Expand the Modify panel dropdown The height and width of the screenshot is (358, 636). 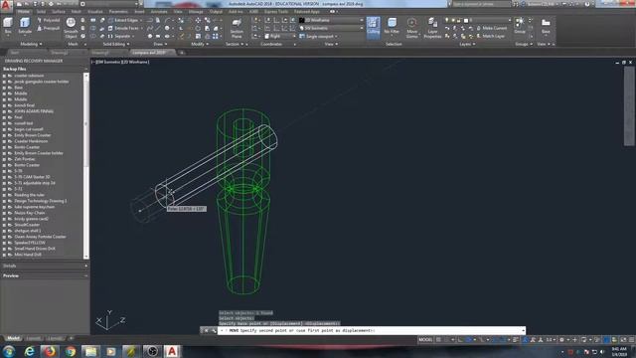coord(200,44)
